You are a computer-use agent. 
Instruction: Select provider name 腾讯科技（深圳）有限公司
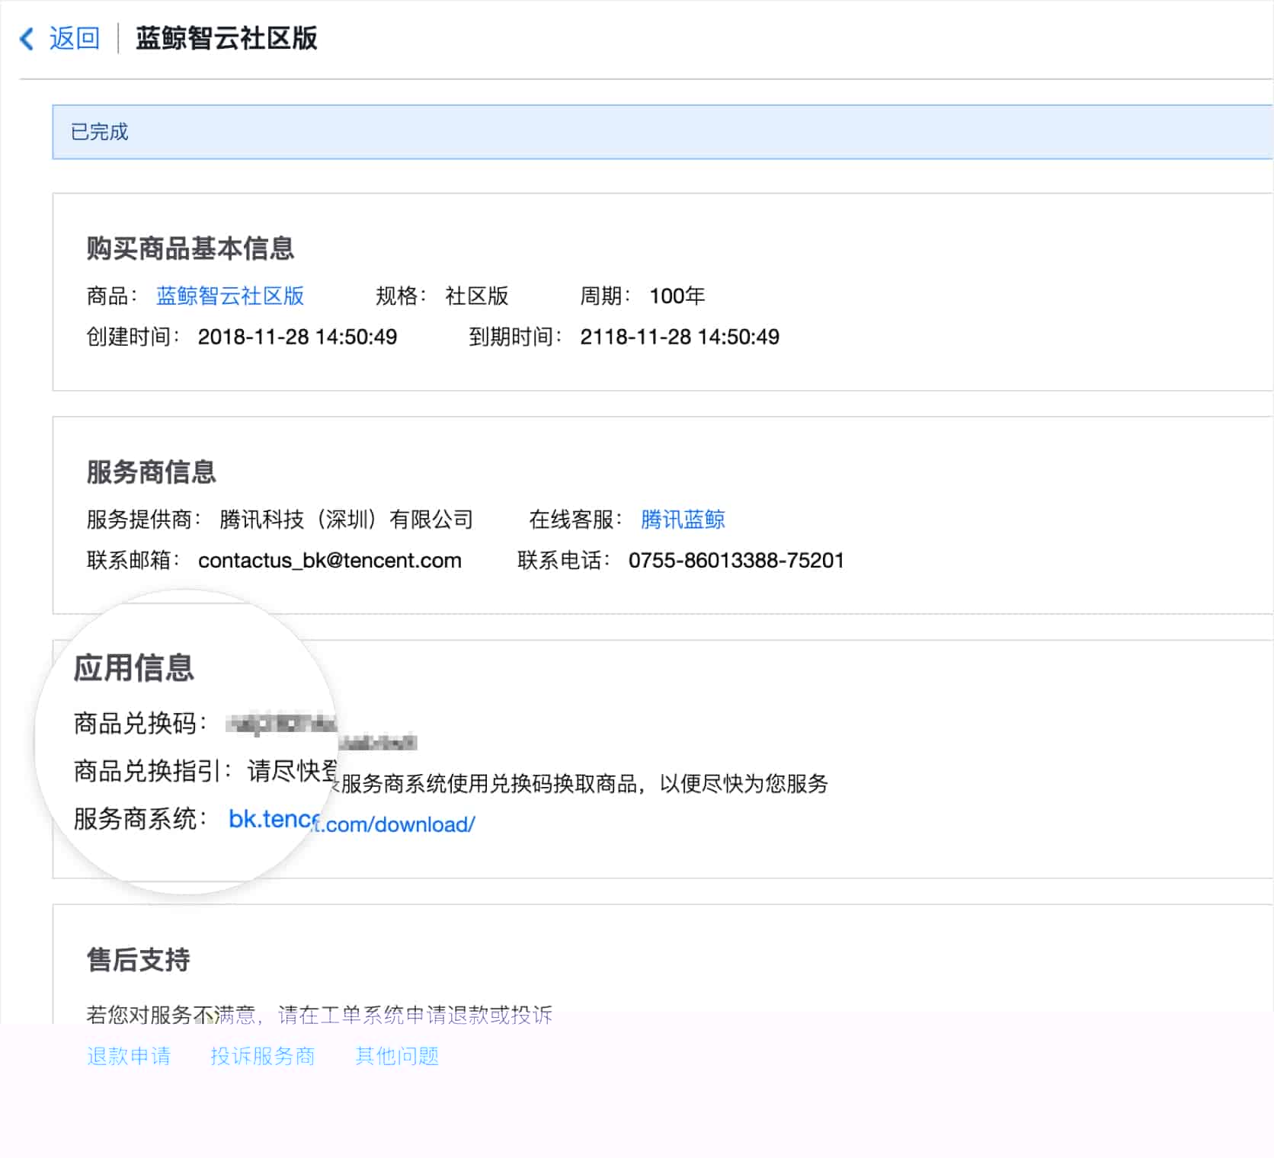[x=347, y=520]
